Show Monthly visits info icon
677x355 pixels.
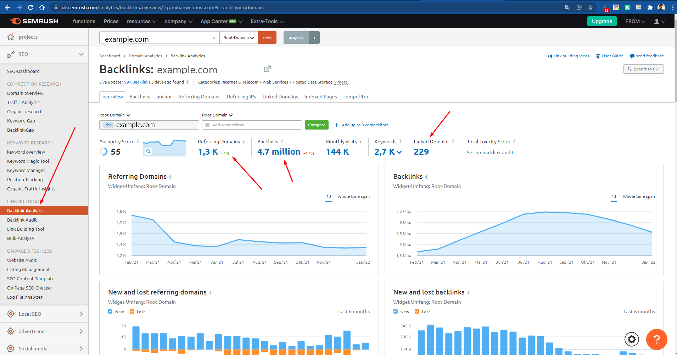tap(360, 142)
